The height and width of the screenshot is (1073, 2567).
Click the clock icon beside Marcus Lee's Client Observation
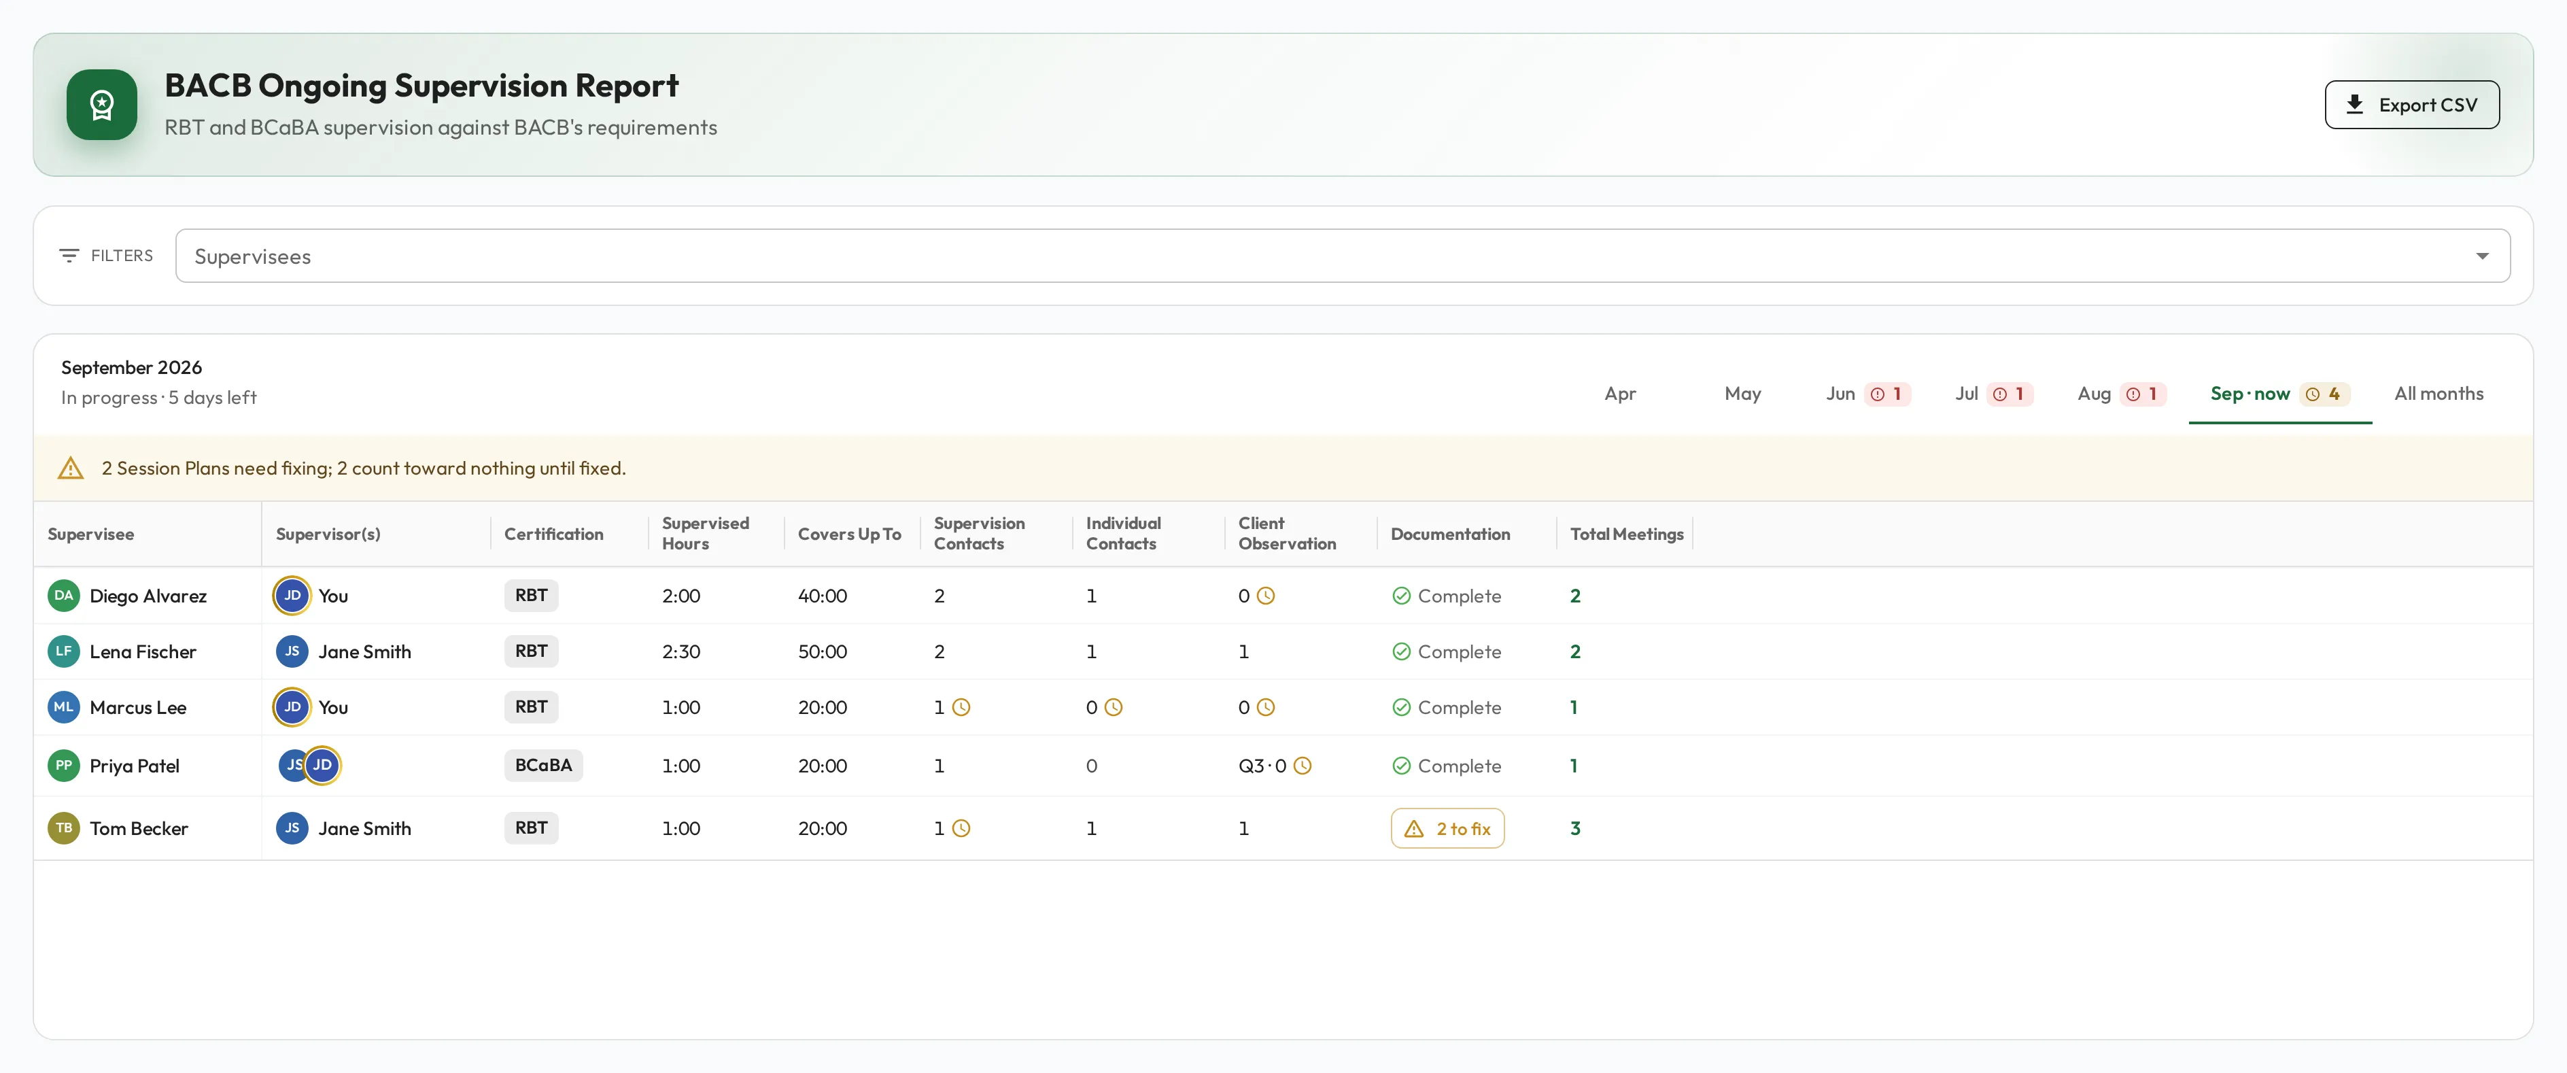tap(1266, 707)
